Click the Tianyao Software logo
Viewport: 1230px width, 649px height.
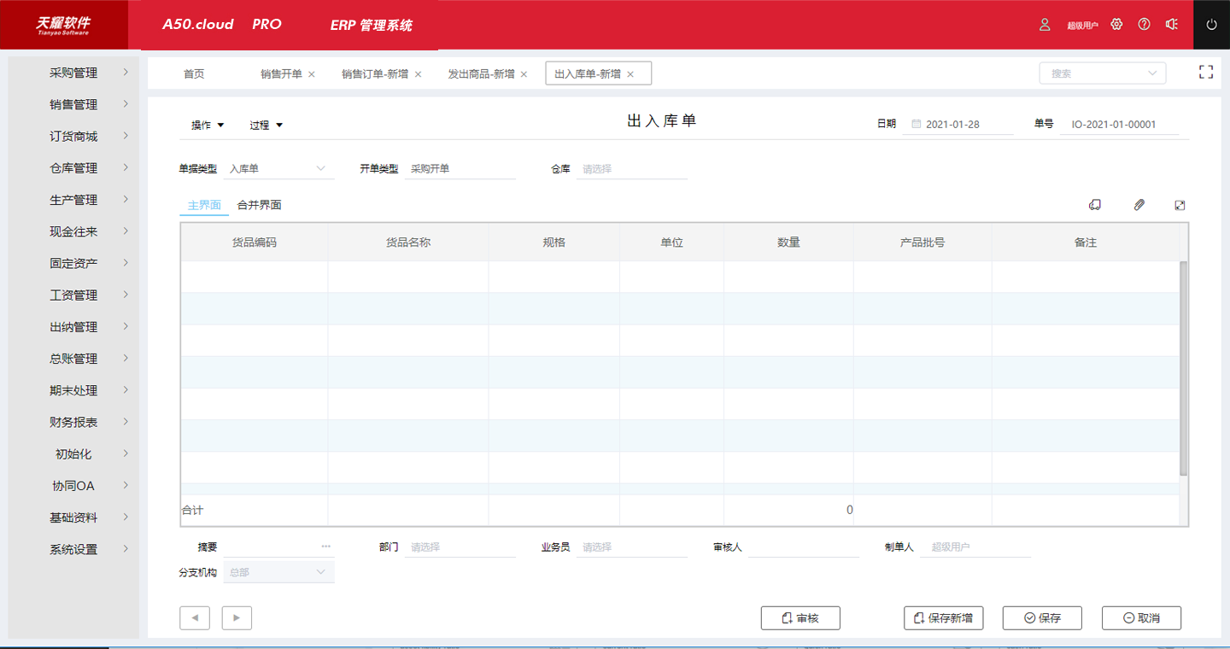click(x=63, y=25)
